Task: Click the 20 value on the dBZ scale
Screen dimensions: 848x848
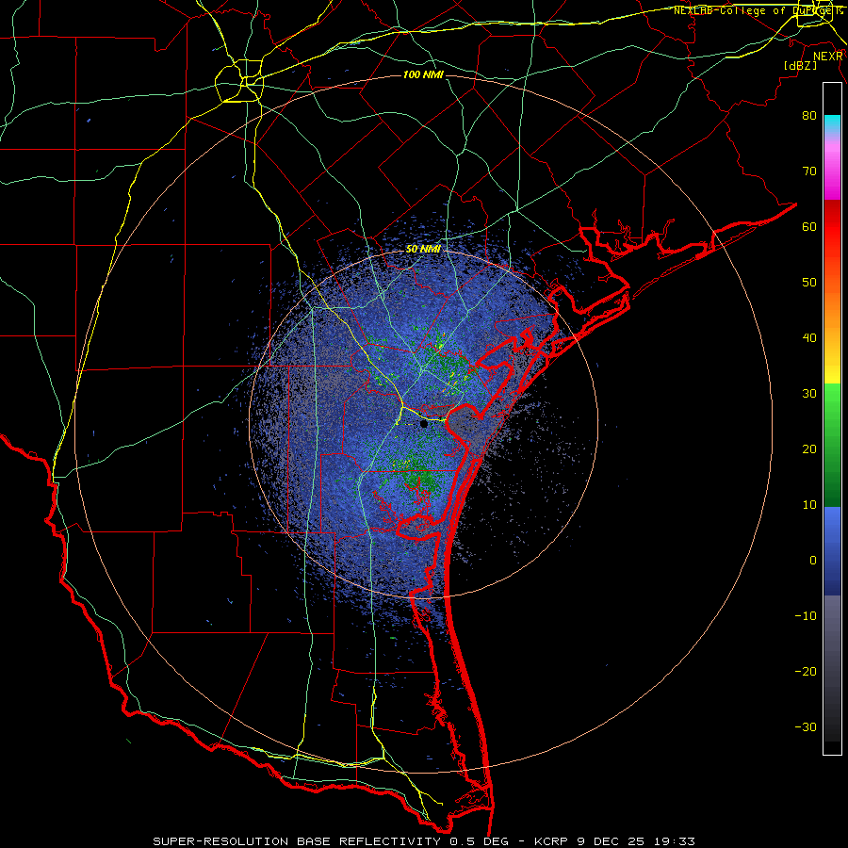Action: point(809,448)
